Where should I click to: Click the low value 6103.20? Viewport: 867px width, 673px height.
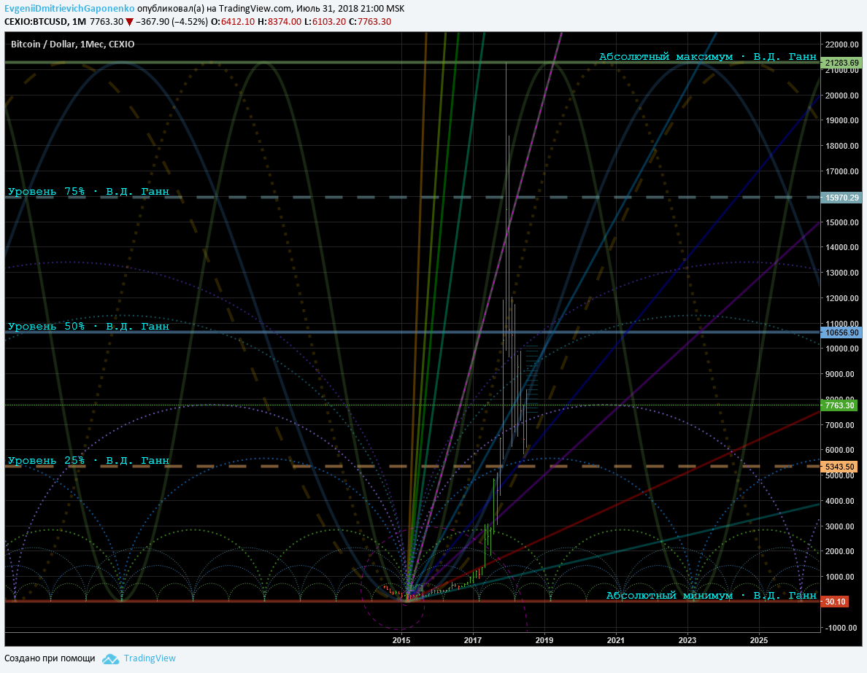[x=328, y=22]
